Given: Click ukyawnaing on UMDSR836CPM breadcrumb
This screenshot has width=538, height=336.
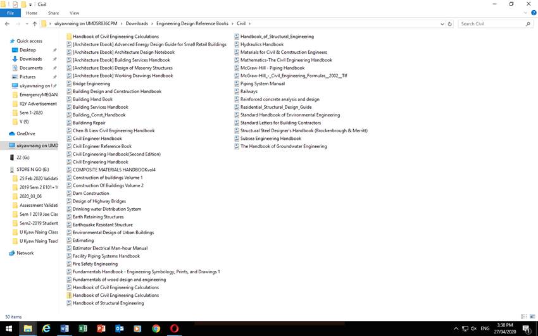Looking at the screenshot, I should 86,23.
